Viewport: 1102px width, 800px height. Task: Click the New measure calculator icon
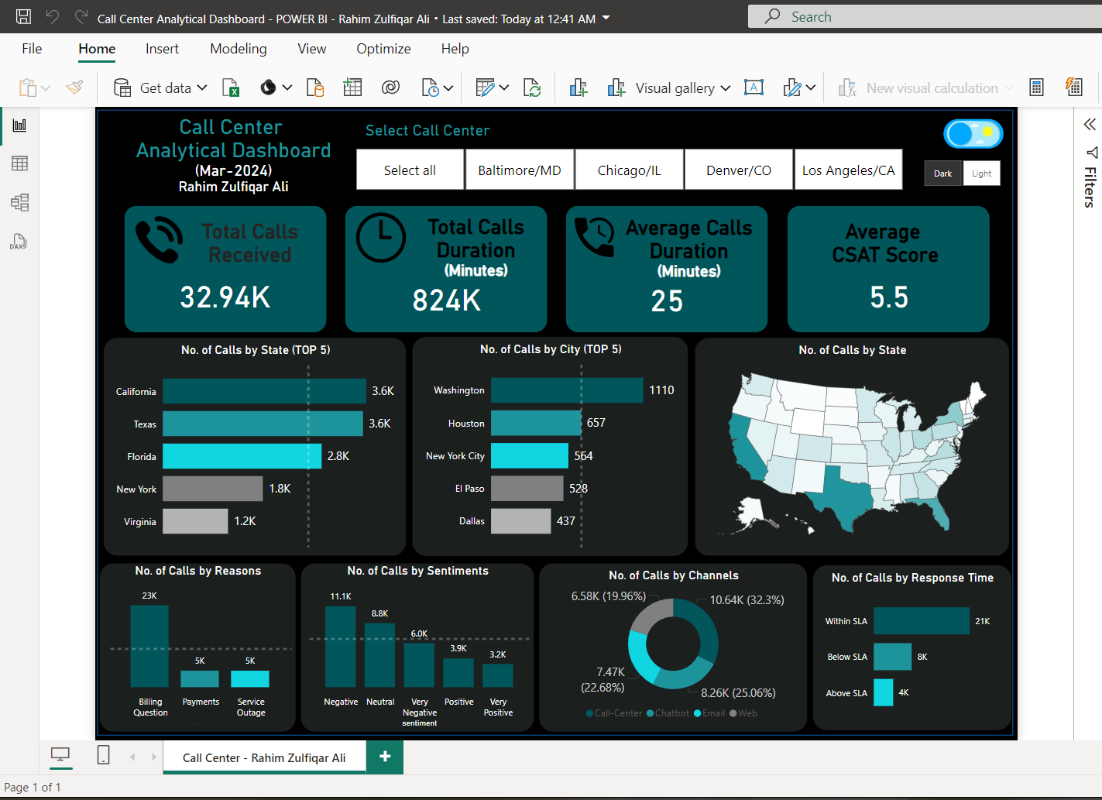(1036, 88)
